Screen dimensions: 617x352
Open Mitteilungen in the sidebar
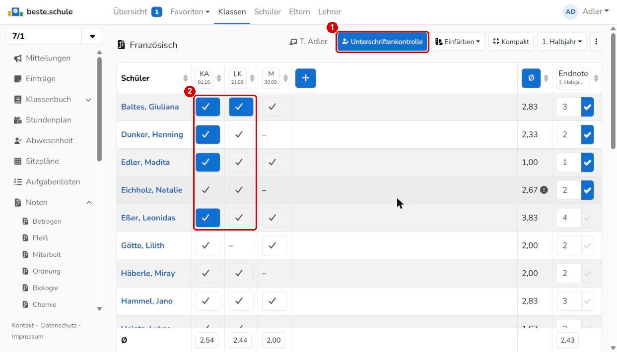49,58
